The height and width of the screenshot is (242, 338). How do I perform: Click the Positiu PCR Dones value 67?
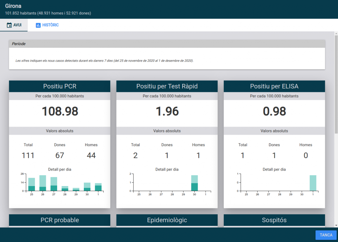click(60, 155)
